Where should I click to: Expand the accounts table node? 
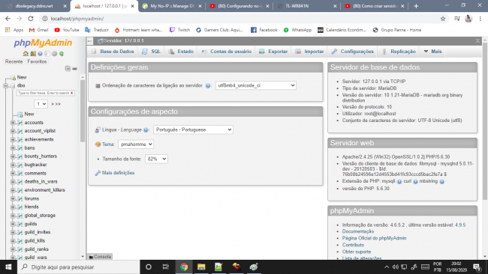(13, 123)
